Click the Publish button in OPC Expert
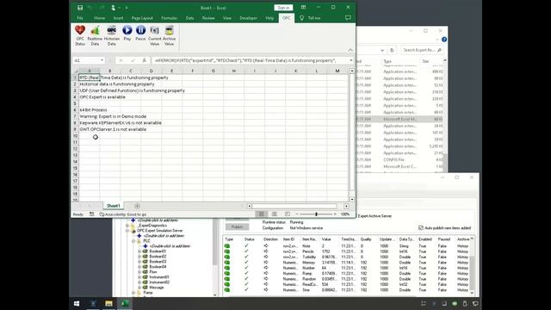Screen dimensions: 551x310 238,227
